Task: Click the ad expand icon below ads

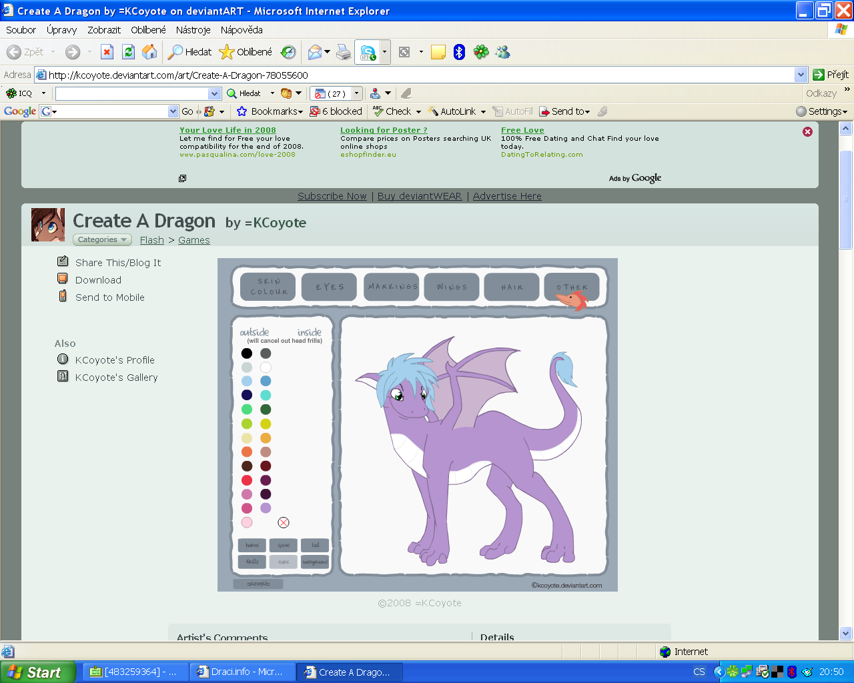Action: [x=182, y=178]
